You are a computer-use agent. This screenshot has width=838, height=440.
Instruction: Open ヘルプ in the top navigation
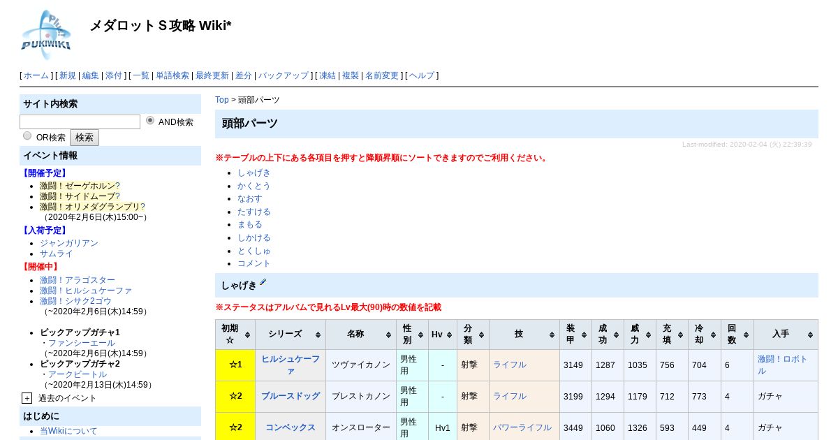(x=422, y=75)
